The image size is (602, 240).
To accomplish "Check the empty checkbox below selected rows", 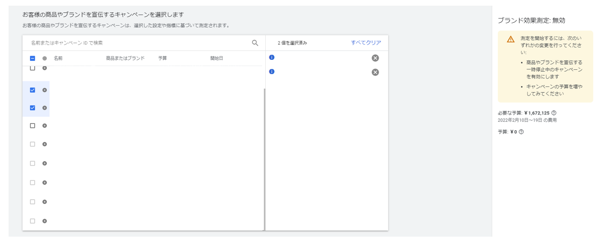I will [32, 125].
